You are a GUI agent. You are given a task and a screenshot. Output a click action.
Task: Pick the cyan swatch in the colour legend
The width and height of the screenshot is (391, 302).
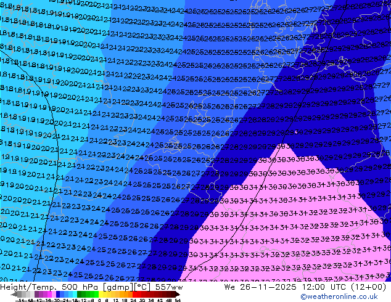tap(75, 294)
